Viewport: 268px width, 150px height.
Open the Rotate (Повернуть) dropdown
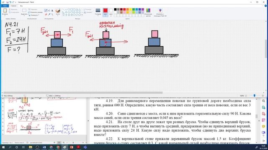click(x=33, y=15)
